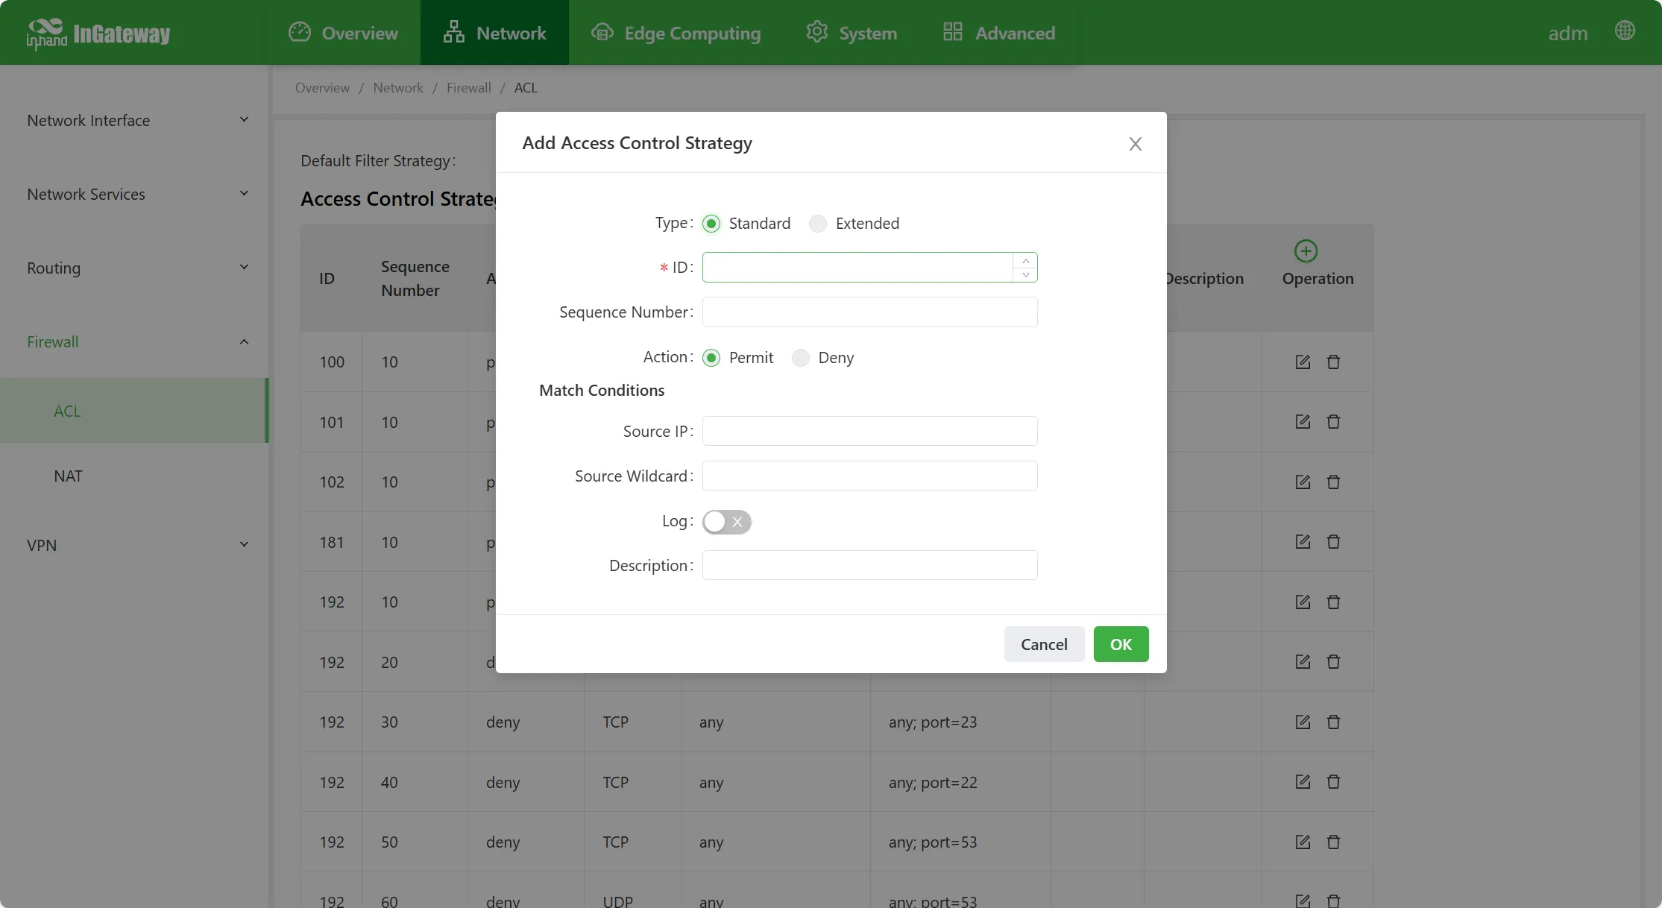Close the Add Access Control Strategy dialog
The image size is (1662, 908).
pos(1135,144)
